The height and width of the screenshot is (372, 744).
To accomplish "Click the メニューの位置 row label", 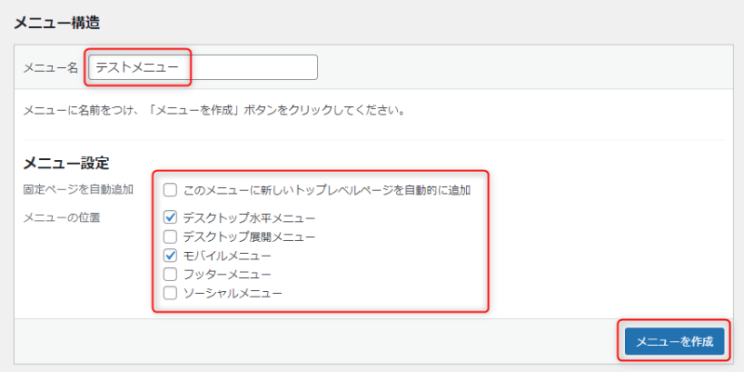I will click(x=61, y=218).
